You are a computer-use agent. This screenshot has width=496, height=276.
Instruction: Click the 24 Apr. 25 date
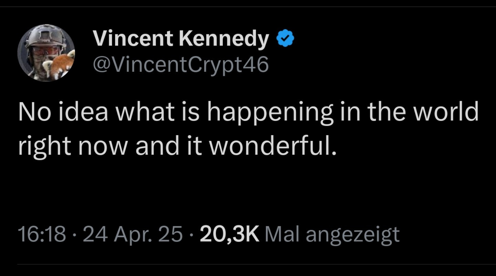(133, 235)
